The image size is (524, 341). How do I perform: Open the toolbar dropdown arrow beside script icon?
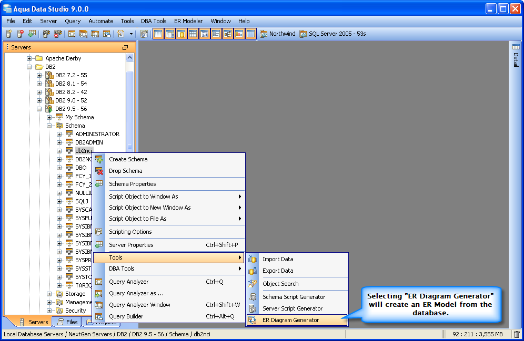tap(131, 34)
